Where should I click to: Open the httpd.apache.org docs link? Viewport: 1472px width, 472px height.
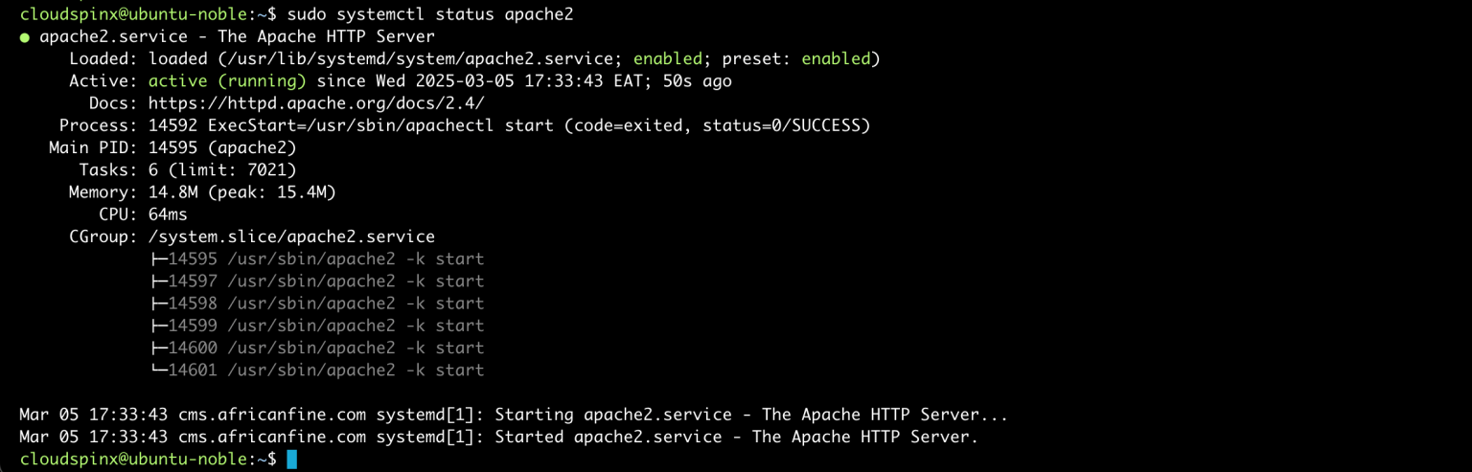[316, 103]
